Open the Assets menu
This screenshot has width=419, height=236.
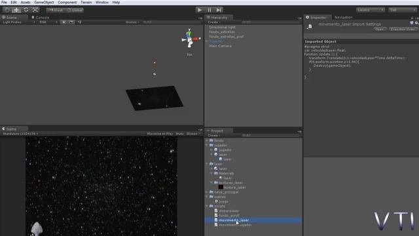[26, 3]
